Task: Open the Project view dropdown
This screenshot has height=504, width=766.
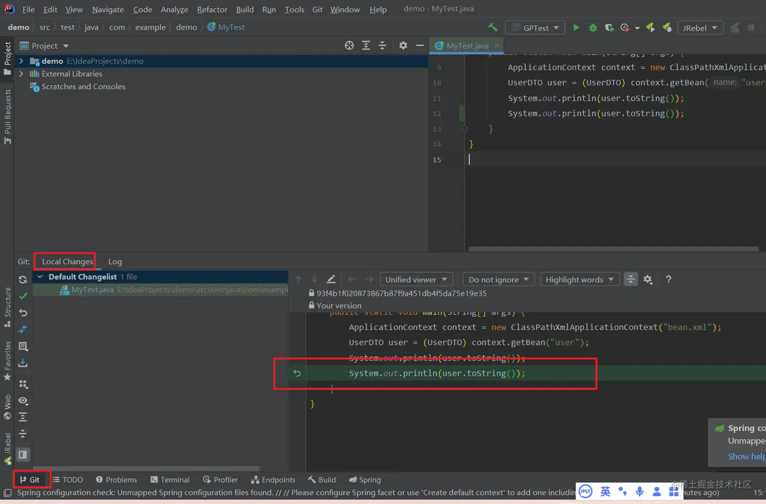Action: [x=44, y=46]
